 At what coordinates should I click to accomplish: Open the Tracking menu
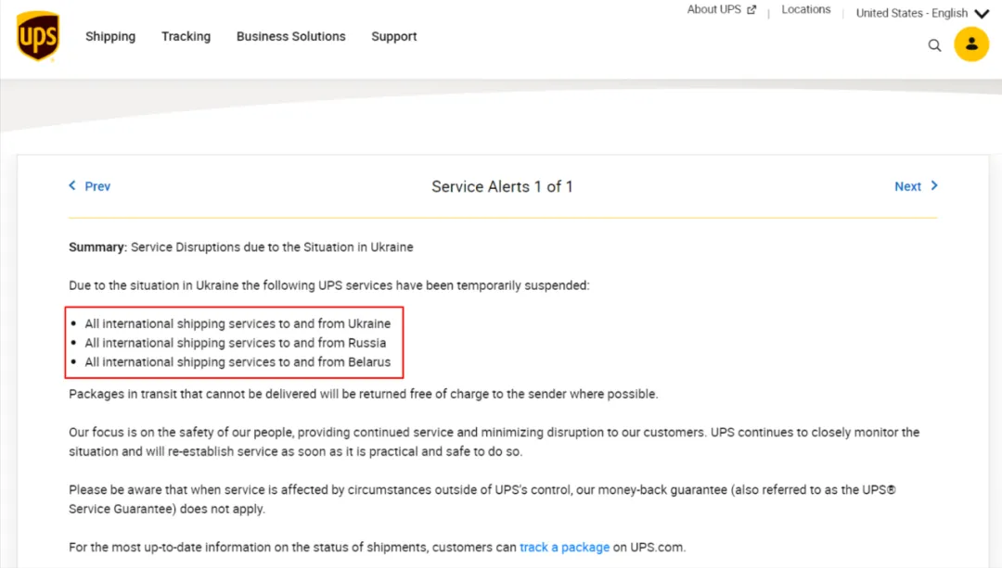186,37
